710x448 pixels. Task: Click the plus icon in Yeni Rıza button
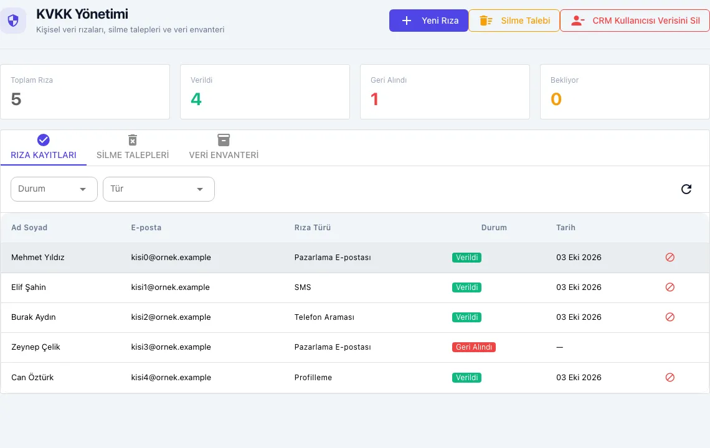click(x=407, y=21)
